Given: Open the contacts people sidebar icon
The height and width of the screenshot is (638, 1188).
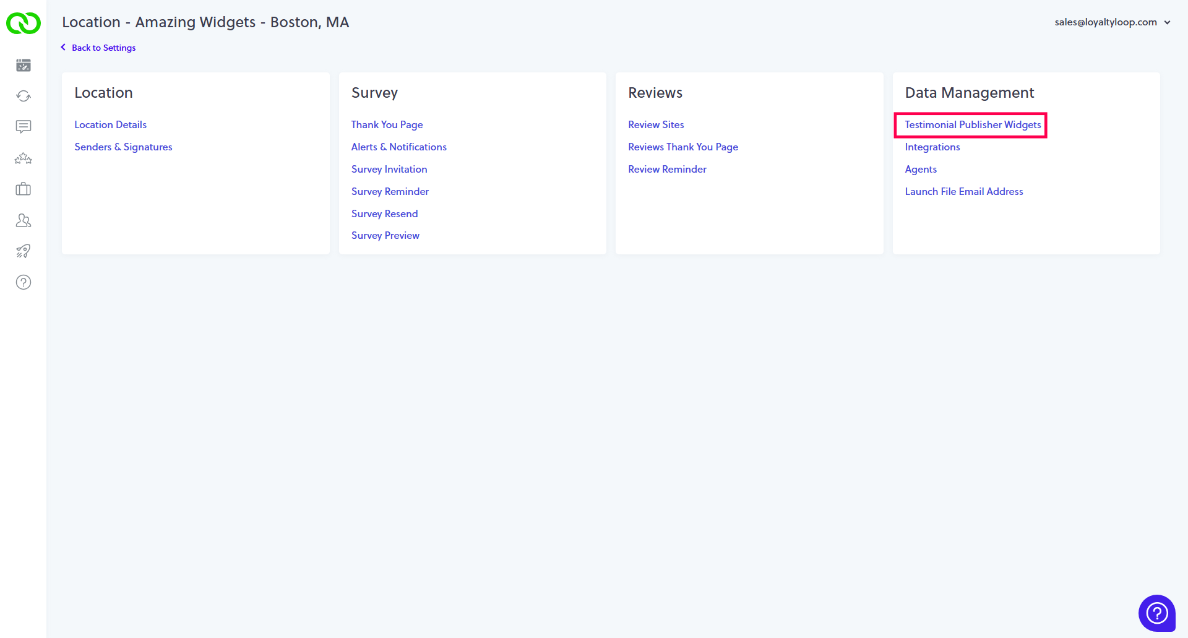Looking at the screenshot, I should [x=24, y=220].
